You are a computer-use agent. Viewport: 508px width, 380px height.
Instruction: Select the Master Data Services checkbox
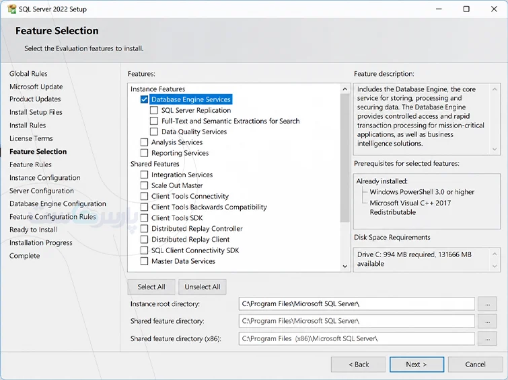(144, 261)
